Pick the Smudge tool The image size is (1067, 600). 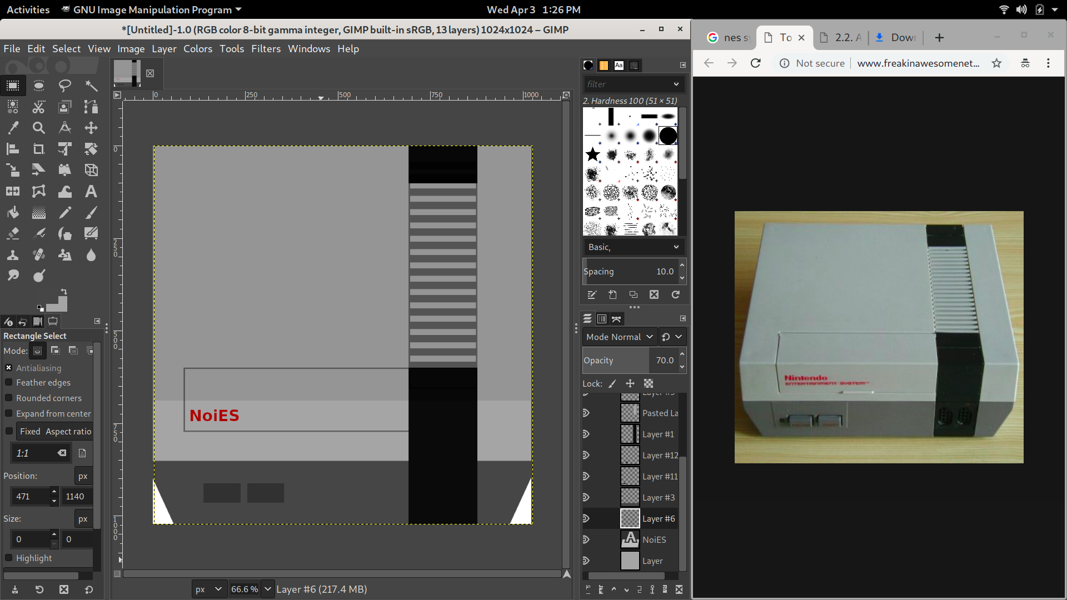coord(13,276)
